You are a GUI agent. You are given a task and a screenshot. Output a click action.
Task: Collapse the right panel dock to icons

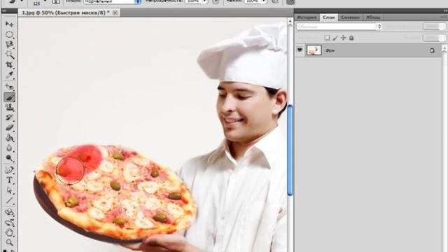pyautogui.click(x=445, y=11)
